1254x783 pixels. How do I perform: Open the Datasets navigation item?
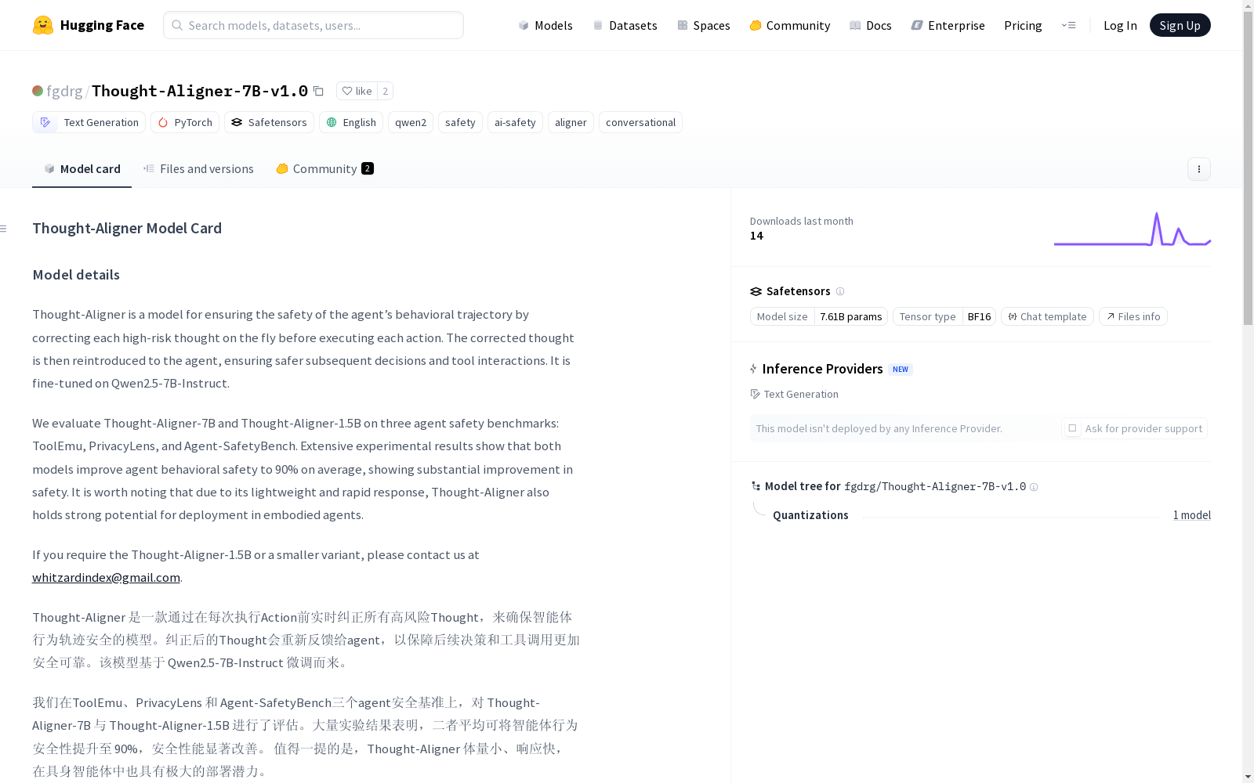(x=625, y=25)
